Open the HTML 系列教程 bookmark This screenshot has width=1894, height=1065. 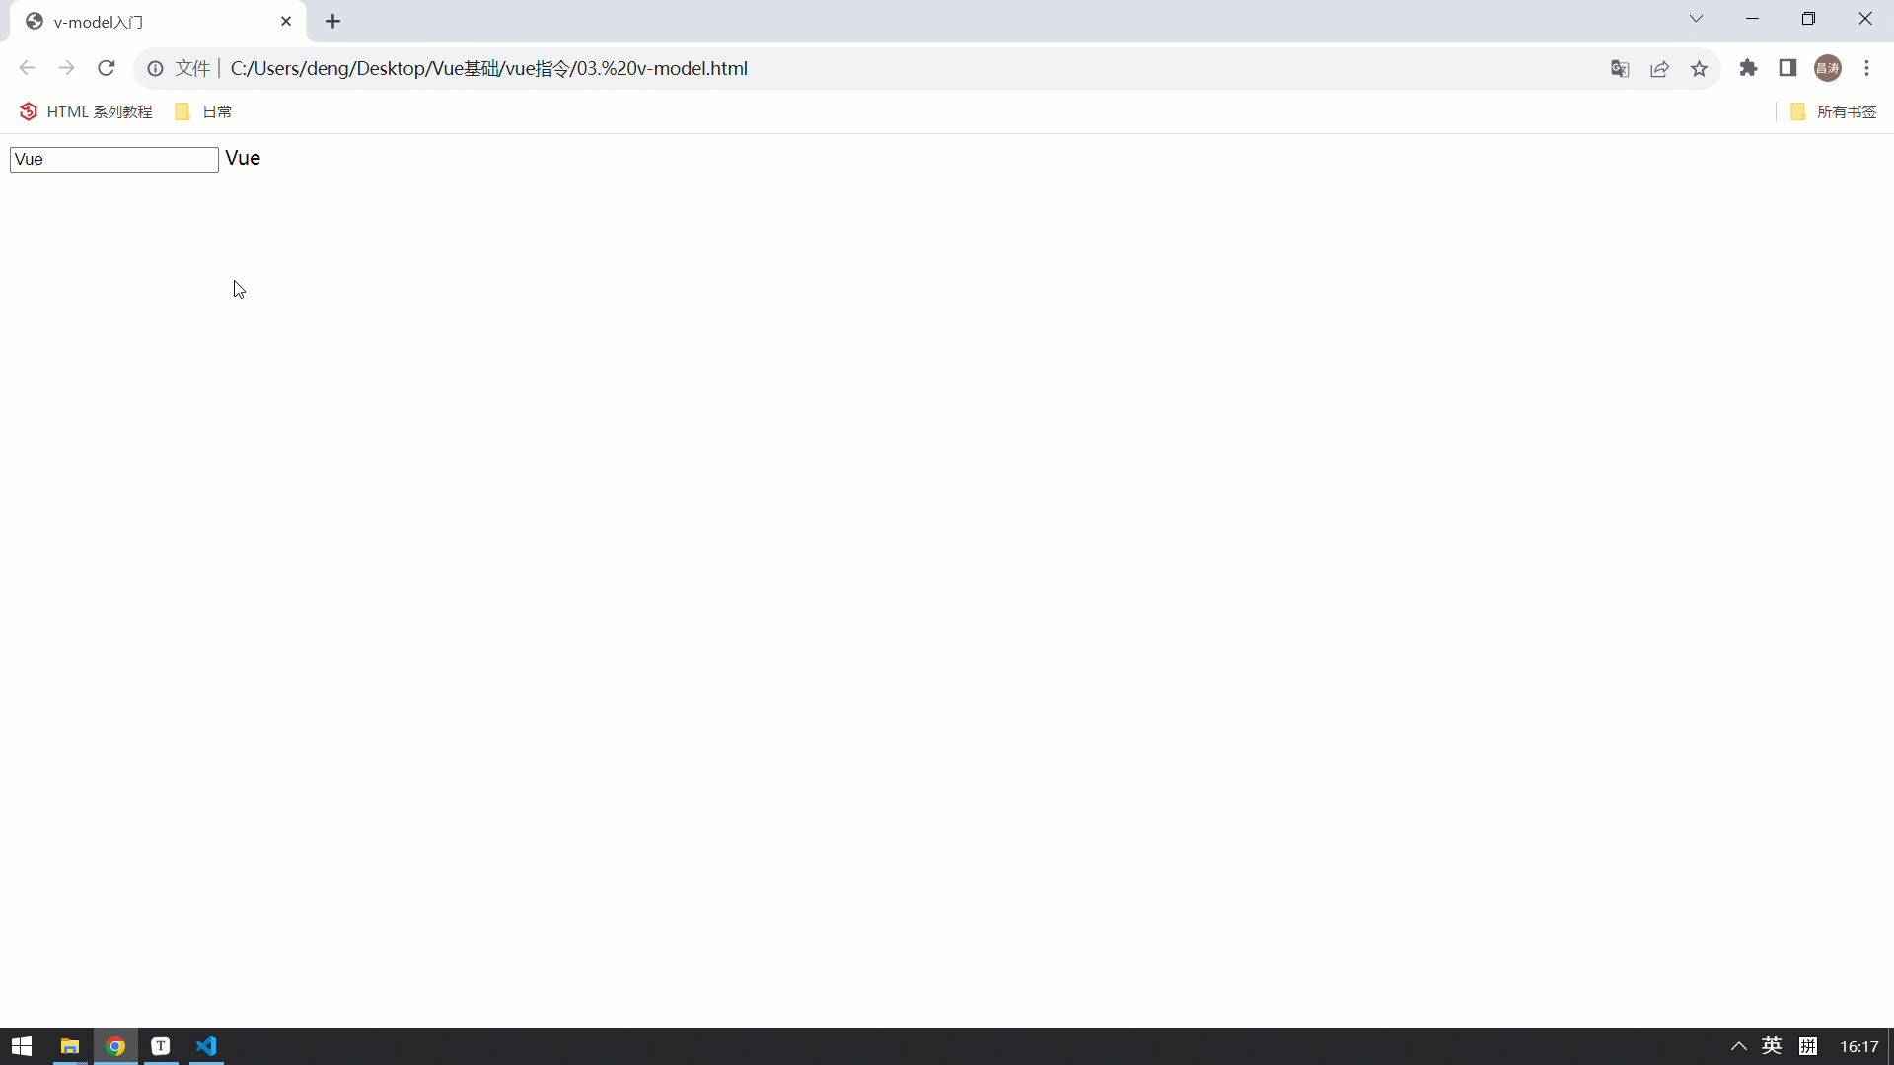[87, 111]
